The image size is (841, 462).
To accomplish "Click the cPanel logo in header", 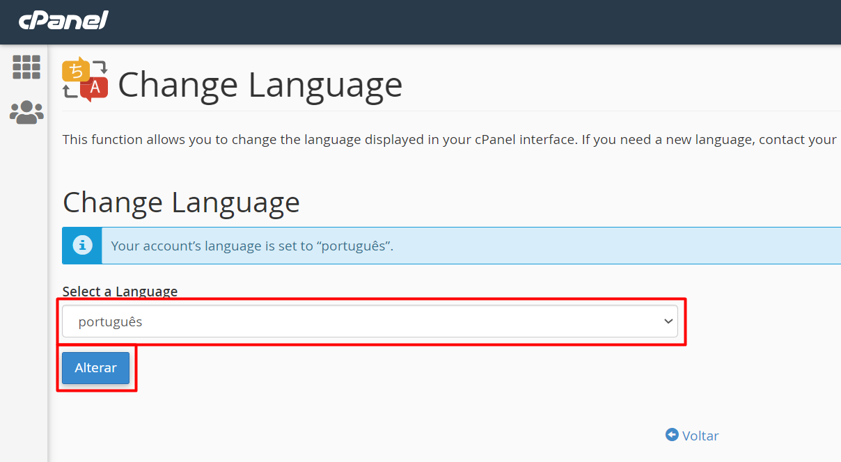I will [x=63, y=20].
